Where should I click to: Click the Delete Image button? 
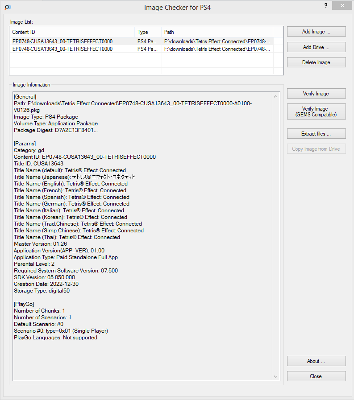point(316,62)
